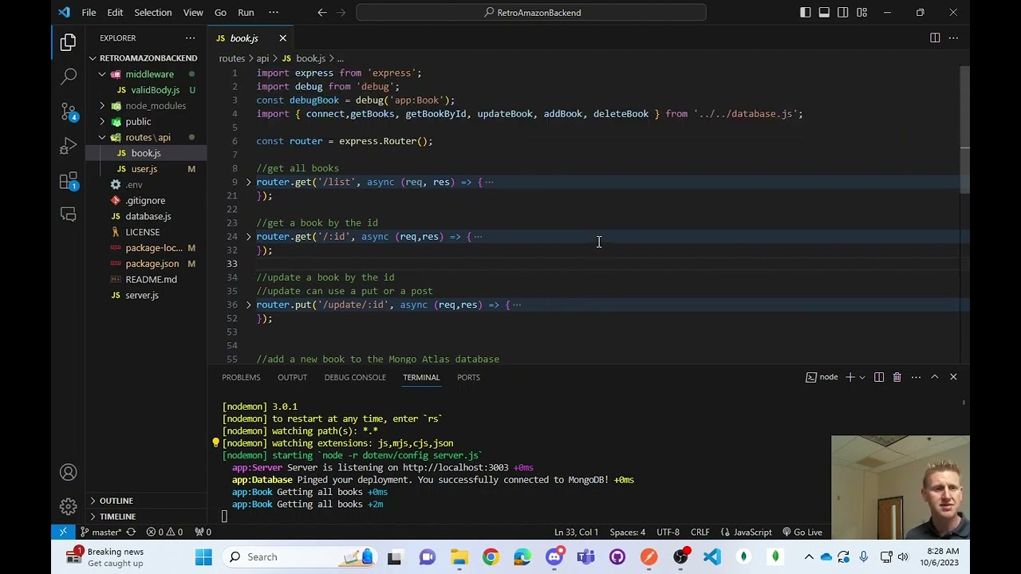Expand folded router.get('/list') block
Image resolution: width=1021 pixels, height=574 pixels.
pyautogui.click(x=248, y=182)
